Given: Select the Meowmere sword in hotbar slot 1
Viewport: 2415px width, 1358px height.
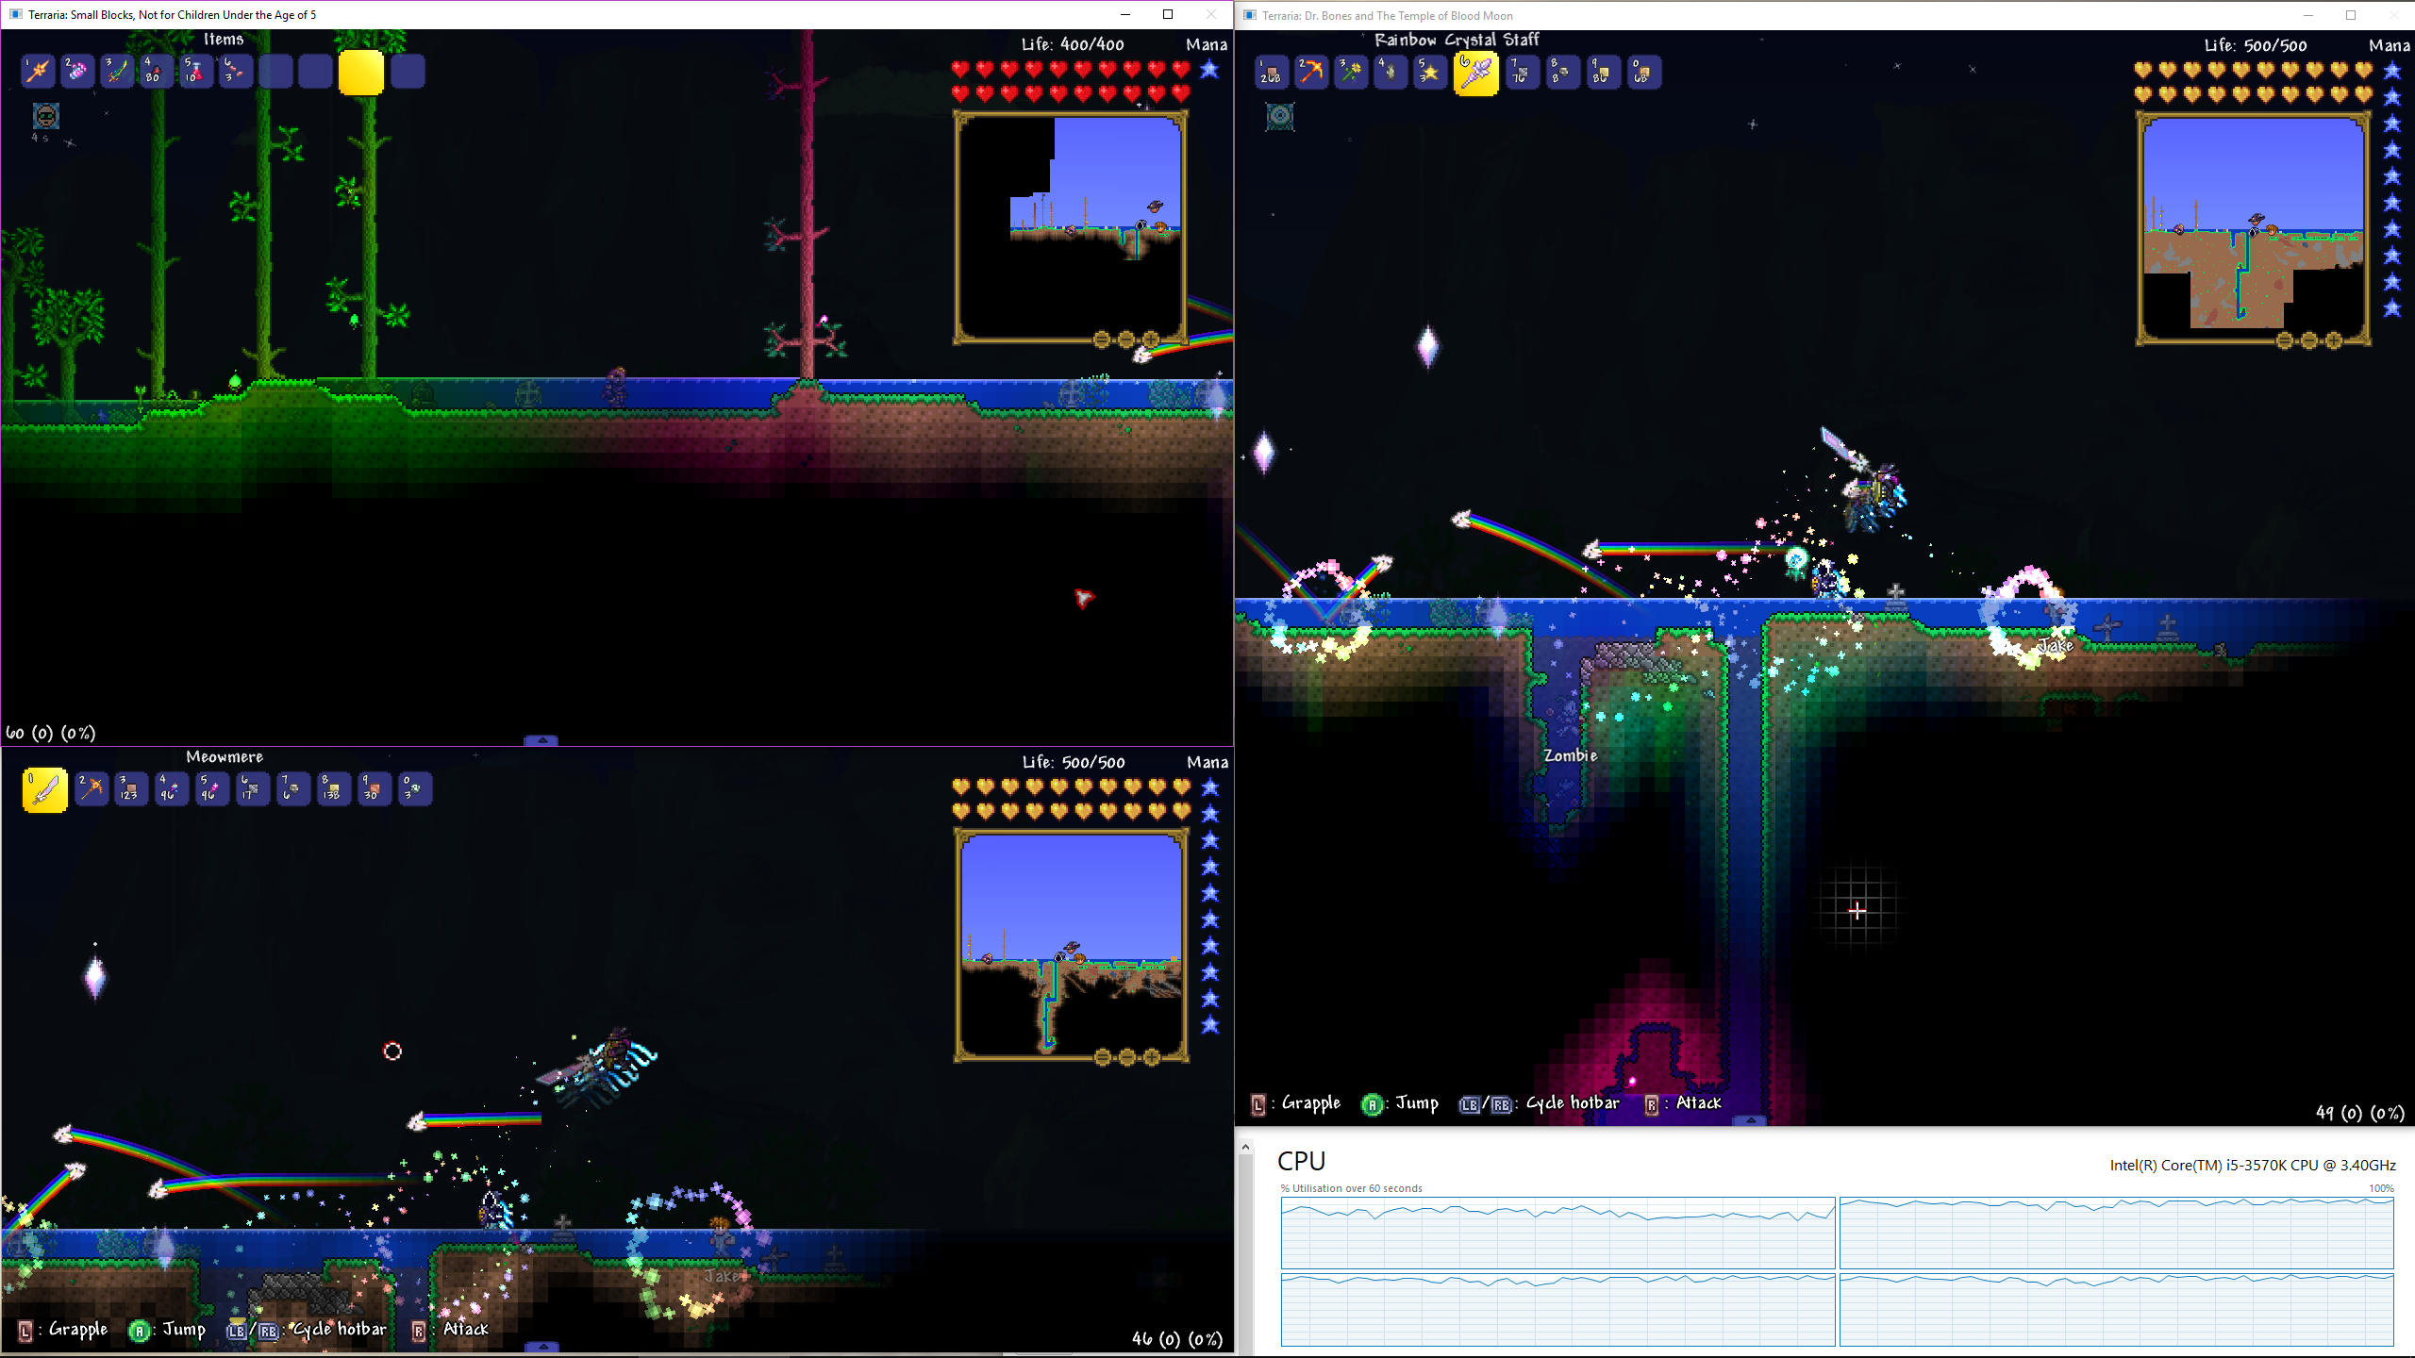Looking at the screenshot, I should tap(44, 789).
